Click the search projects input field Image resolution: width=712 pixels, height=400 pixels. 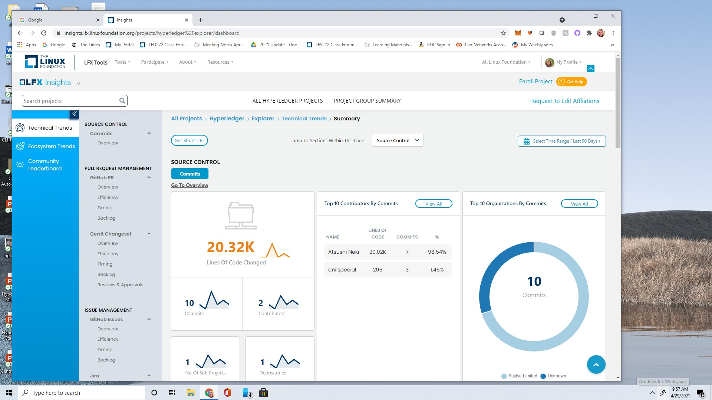pyautogui.click(x=73, y=101)
